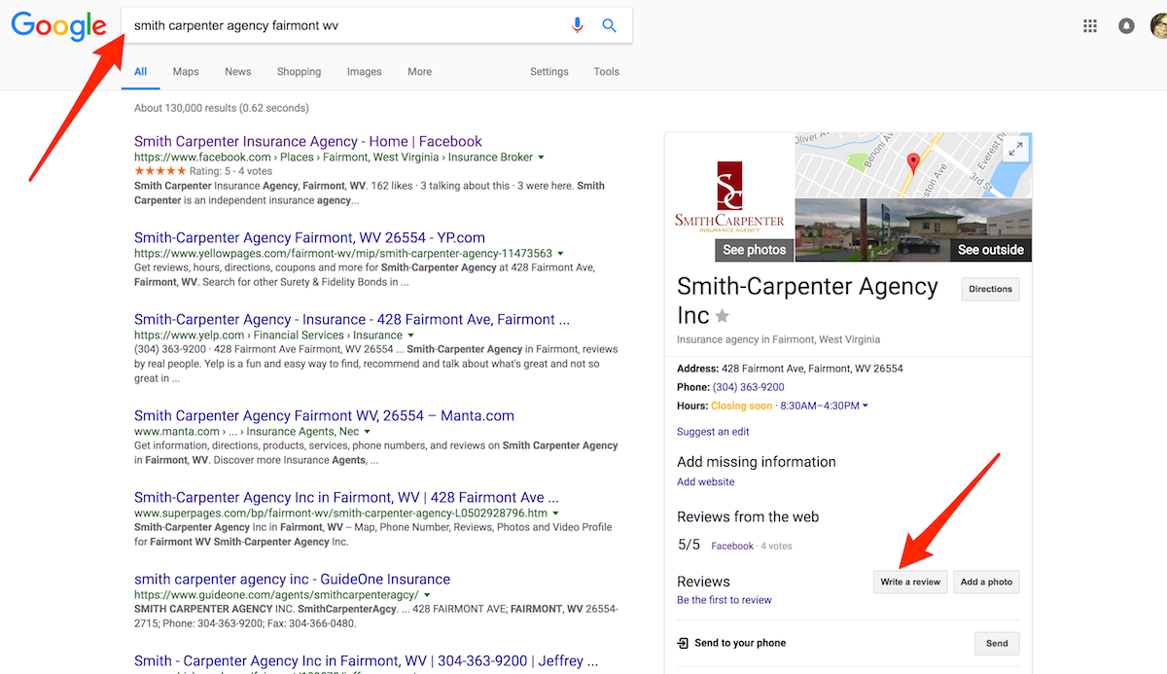
Task: Open search Tools
Action: (606, 72)
